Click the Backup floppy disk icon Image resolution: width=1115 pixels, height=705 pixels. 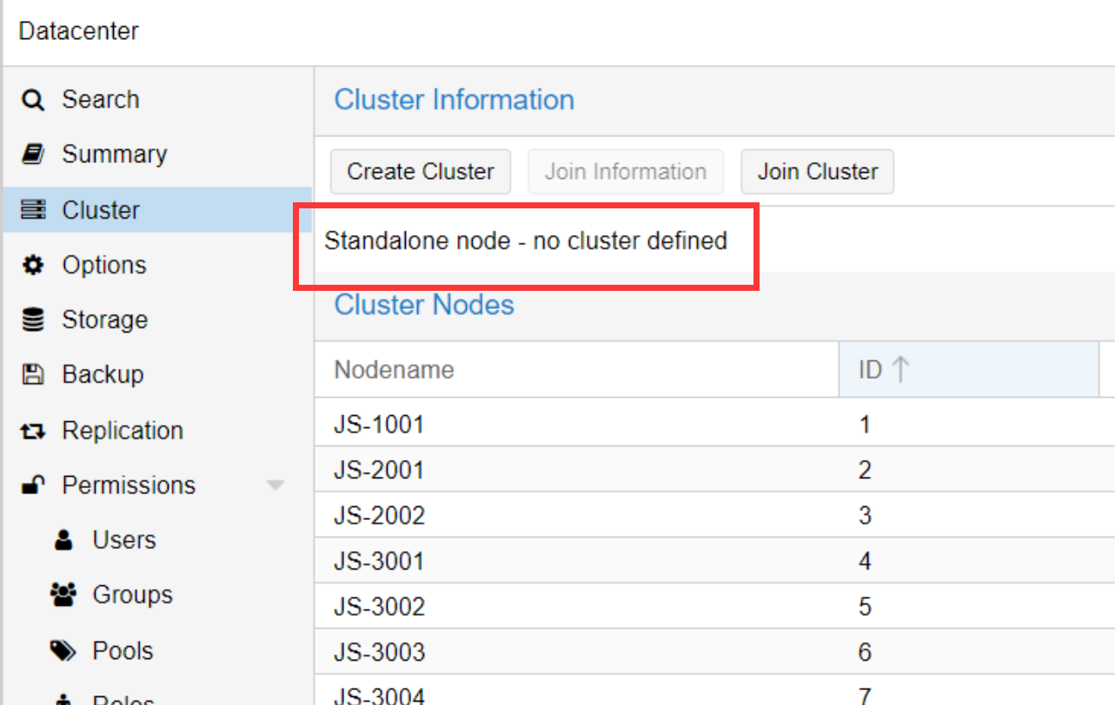[32, 375]
